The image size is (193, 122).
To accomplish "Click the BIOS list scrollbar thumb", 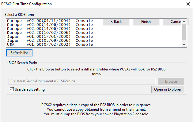I will (x=184, y=32).
